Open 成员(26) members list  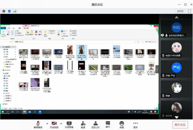pyautogui.click(x=95, y=125)
